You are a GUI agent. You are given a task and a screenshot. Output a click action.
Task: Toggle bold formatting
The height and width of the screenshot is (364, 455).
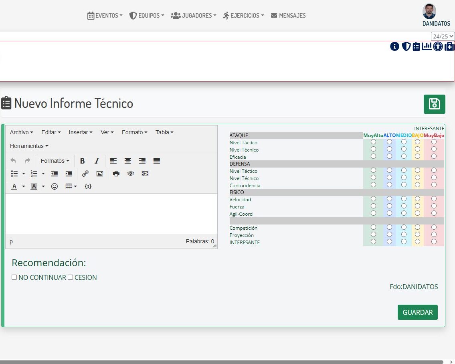pos(82,161)
